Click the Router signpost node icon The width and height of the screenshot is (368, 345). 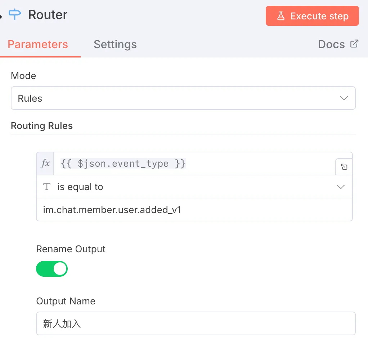coord(15,15)
